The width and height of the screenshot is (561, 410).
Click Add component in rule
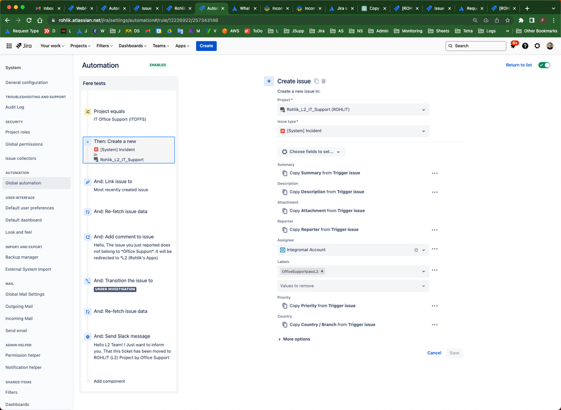pos(110,381)
